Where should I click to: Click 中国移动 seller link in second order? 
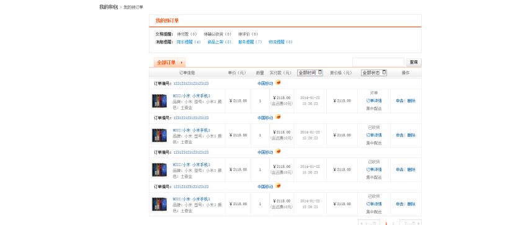(265, 118)
